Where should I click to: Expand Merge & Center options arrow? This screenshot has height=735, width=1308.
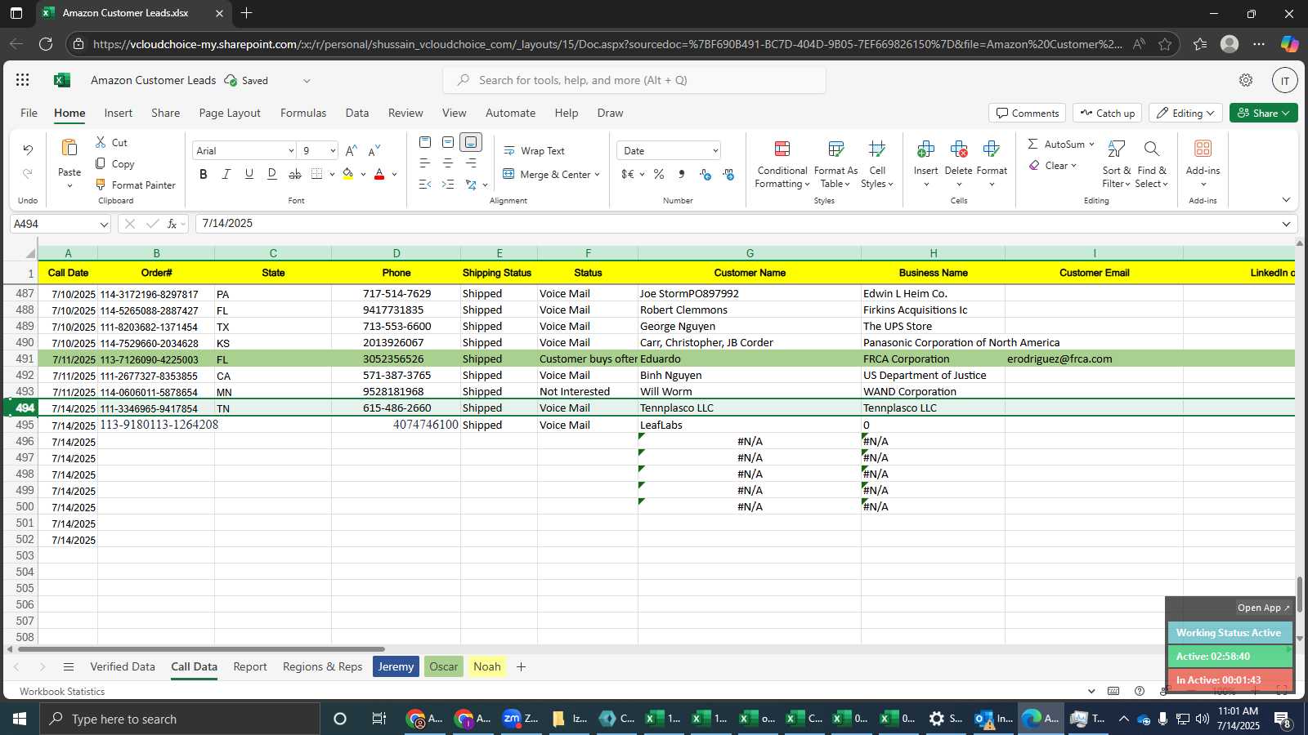pyautogui.click(x=598, y=175)
